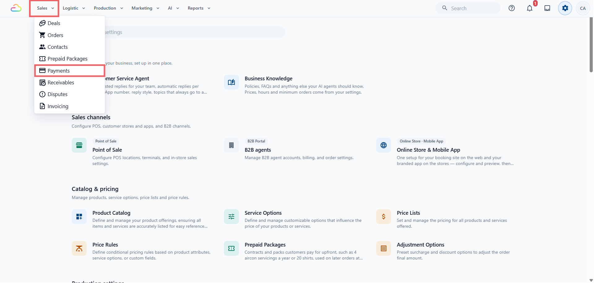Click the Price Rules icon
This screenshot has width=594, height=283.
click(x=79, y=248)
